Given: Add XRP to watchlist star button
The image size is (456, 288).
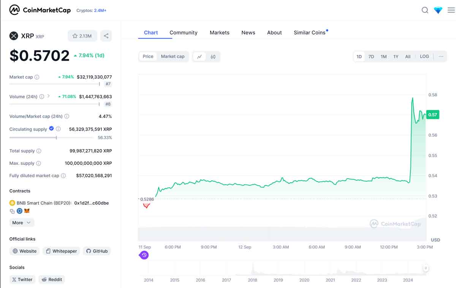Looking at the screenshot, I should click(x=82, y=36).
